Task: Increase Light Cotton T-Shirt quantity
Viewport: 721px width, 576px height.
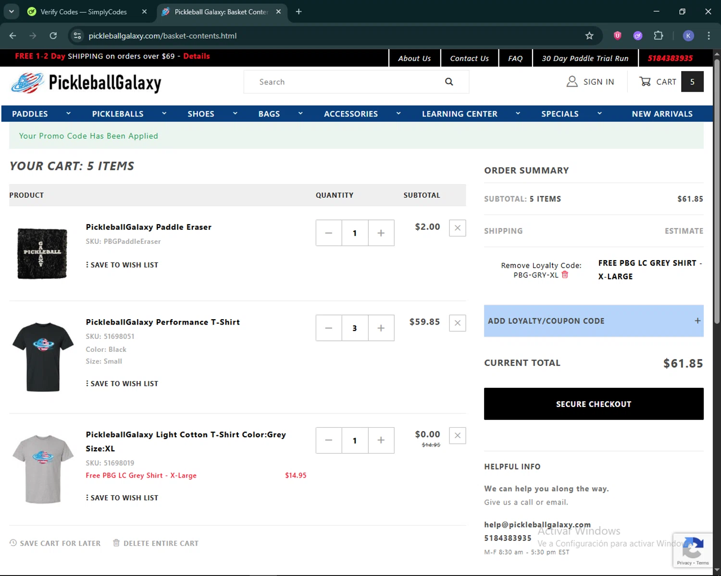Action: pyautogui.click(x=381, y=440)
